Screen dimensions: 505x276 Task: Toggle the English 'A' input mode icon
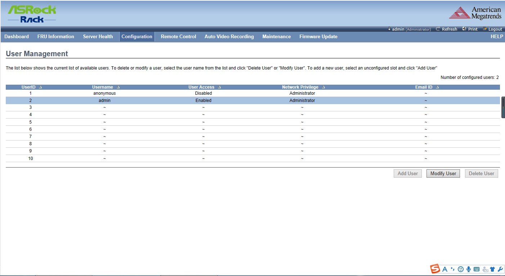click(x=445, y=269)
